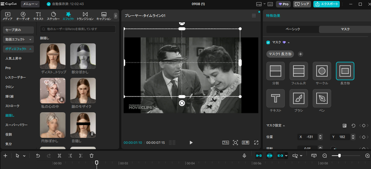The width and height of the screenshot is (371, 169).
Task: Zoom out the timeline
Action: tap(325, 156)
